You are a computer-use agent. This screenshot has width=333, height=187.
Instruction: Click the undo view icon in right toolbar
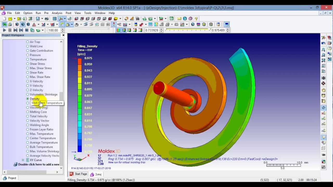pos(323,43)
